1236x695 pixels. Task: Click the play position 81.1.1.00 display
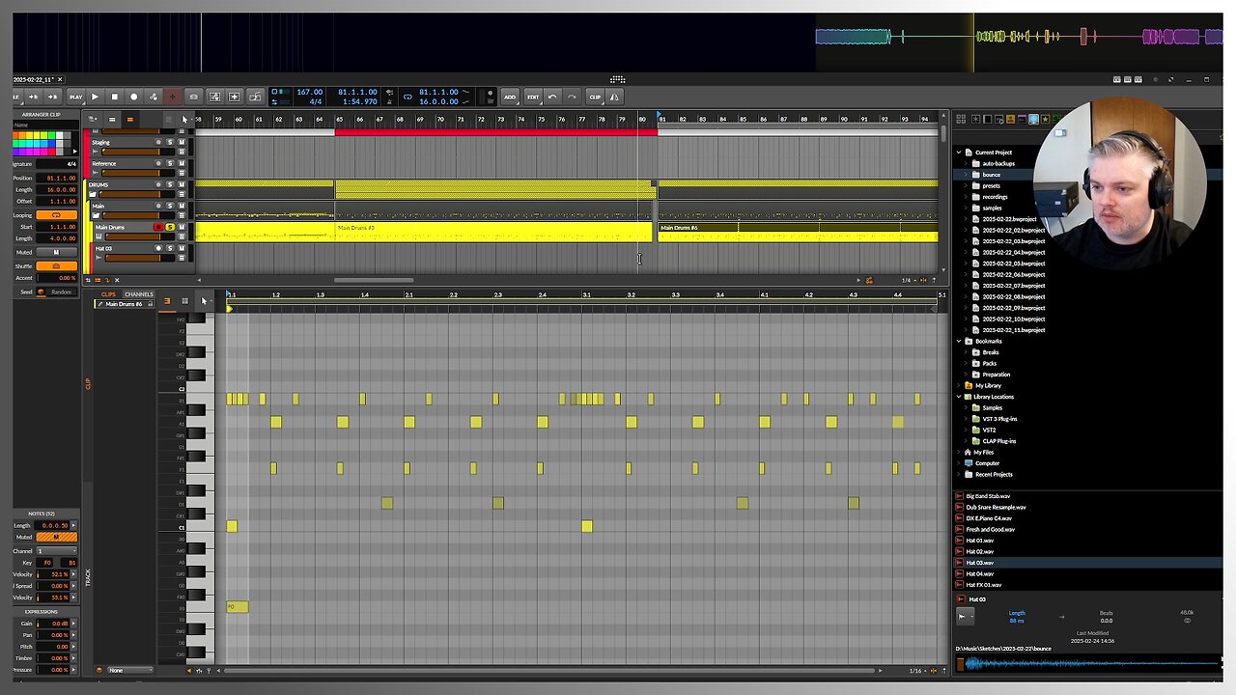[357, 92]
